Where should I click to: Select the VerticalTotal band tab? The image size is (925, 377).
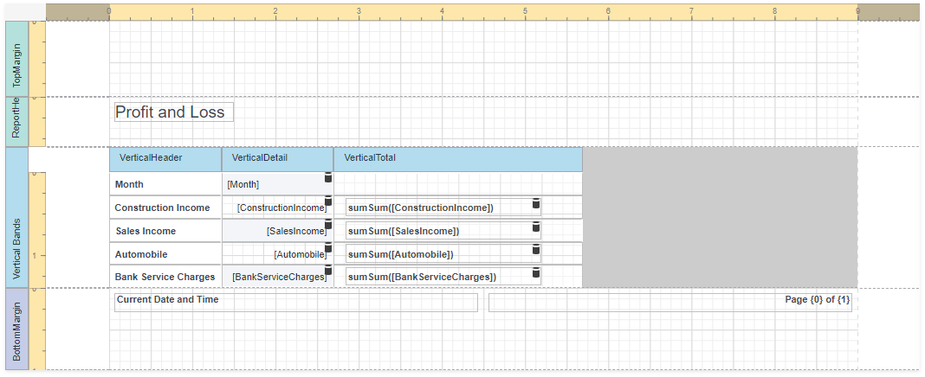tap(457, 158)
